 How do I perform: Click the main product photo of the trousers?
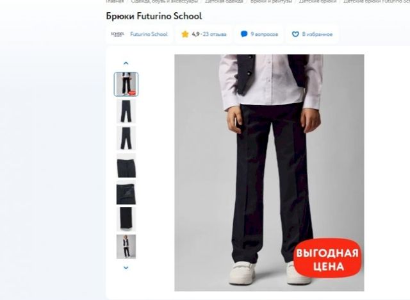click(269, 172)
